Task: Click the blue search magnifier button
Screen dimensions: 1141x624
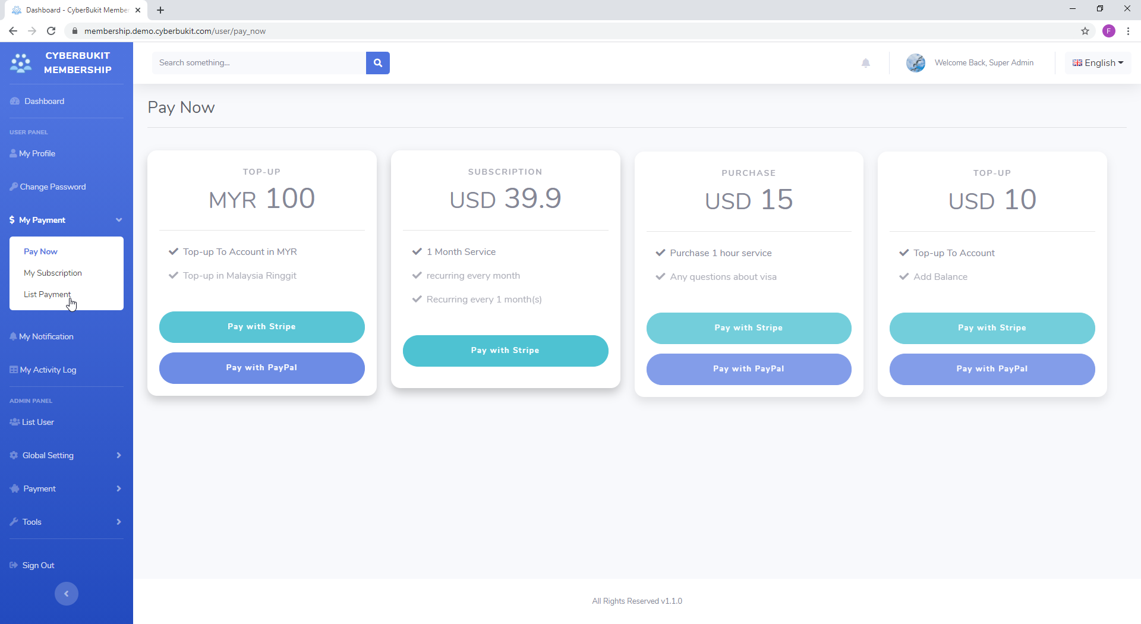Action: pos(377,63)
